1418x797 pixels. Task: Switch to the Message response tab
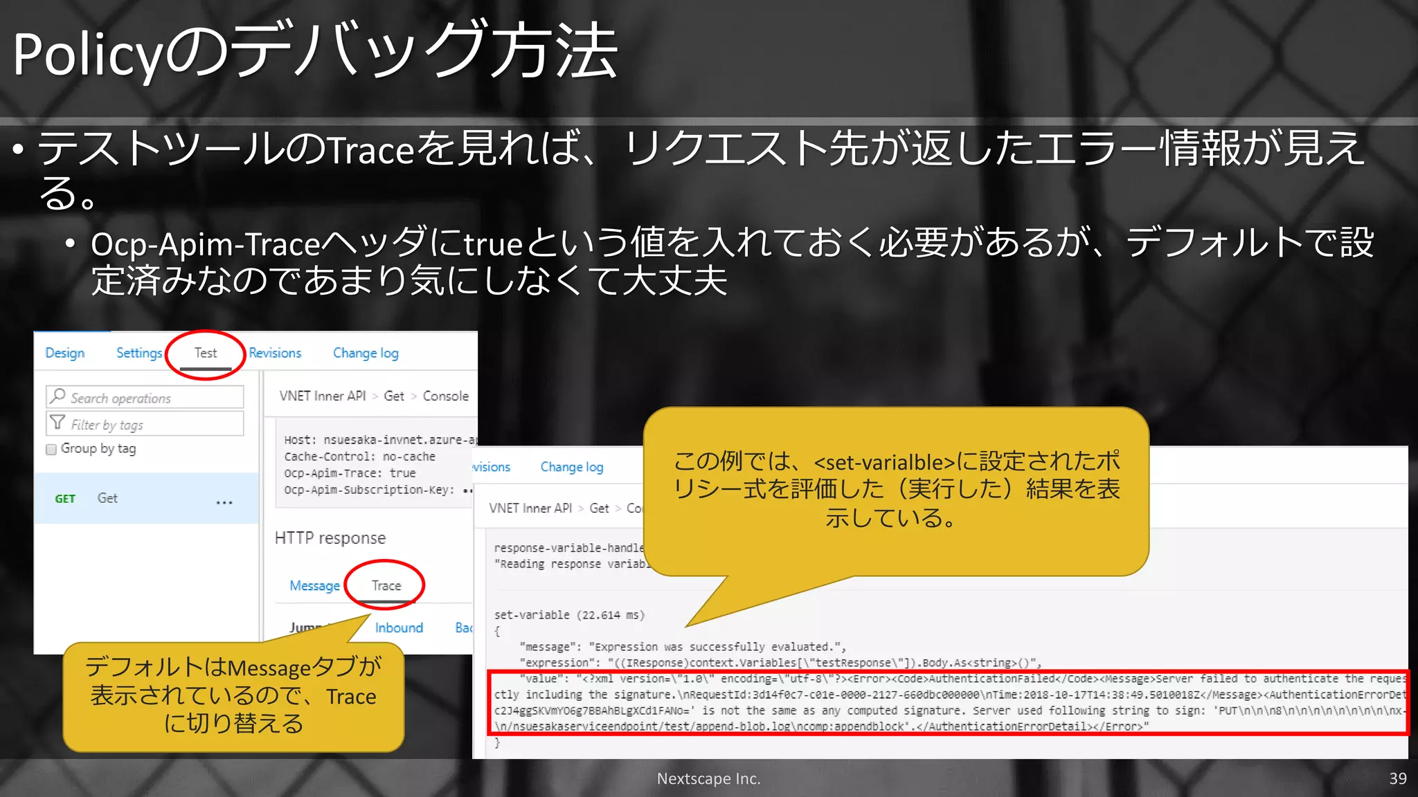coord(315,585)
